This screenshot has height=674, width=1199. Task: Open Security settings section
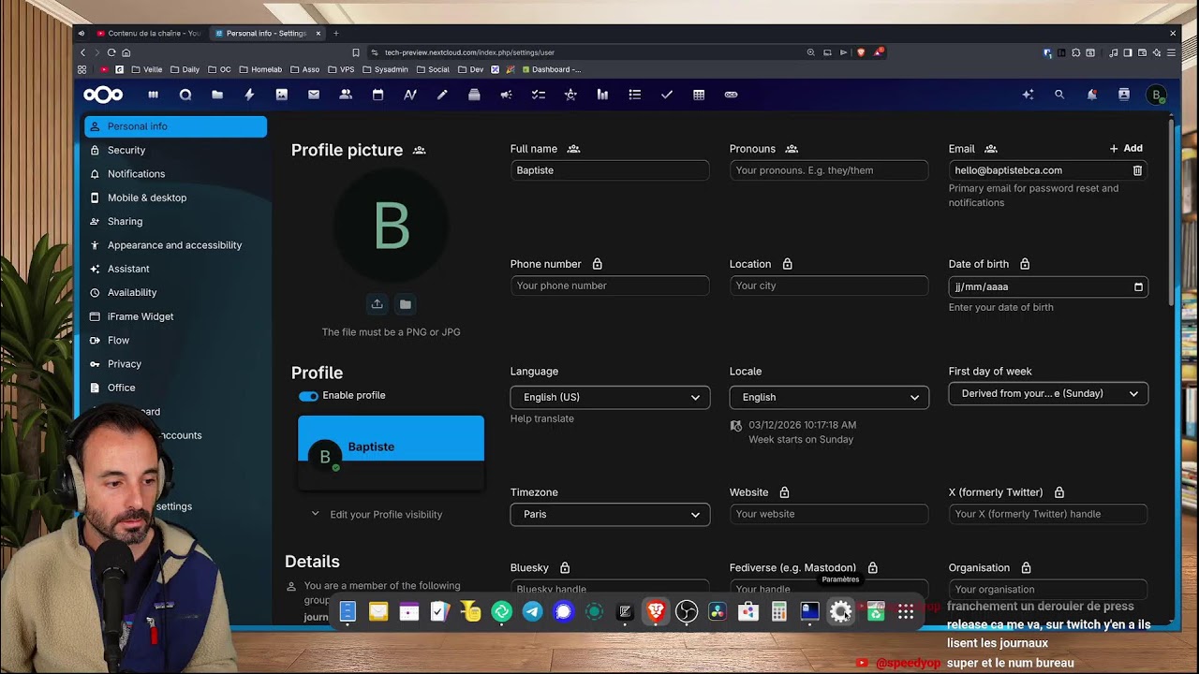[176, 150]
